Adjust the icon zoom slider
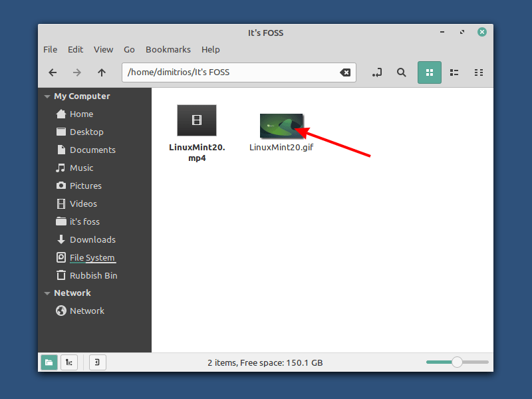 click(457, 362)
